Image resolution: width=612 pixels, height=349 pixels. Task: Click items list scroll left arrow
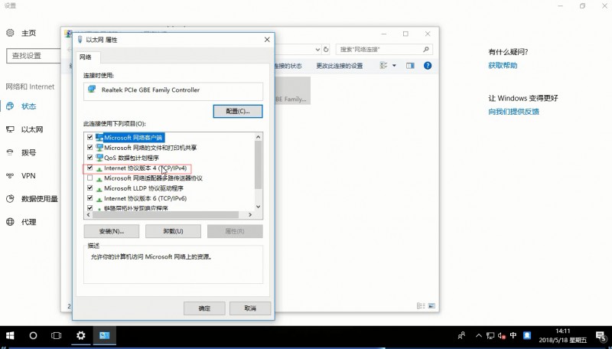89,215
